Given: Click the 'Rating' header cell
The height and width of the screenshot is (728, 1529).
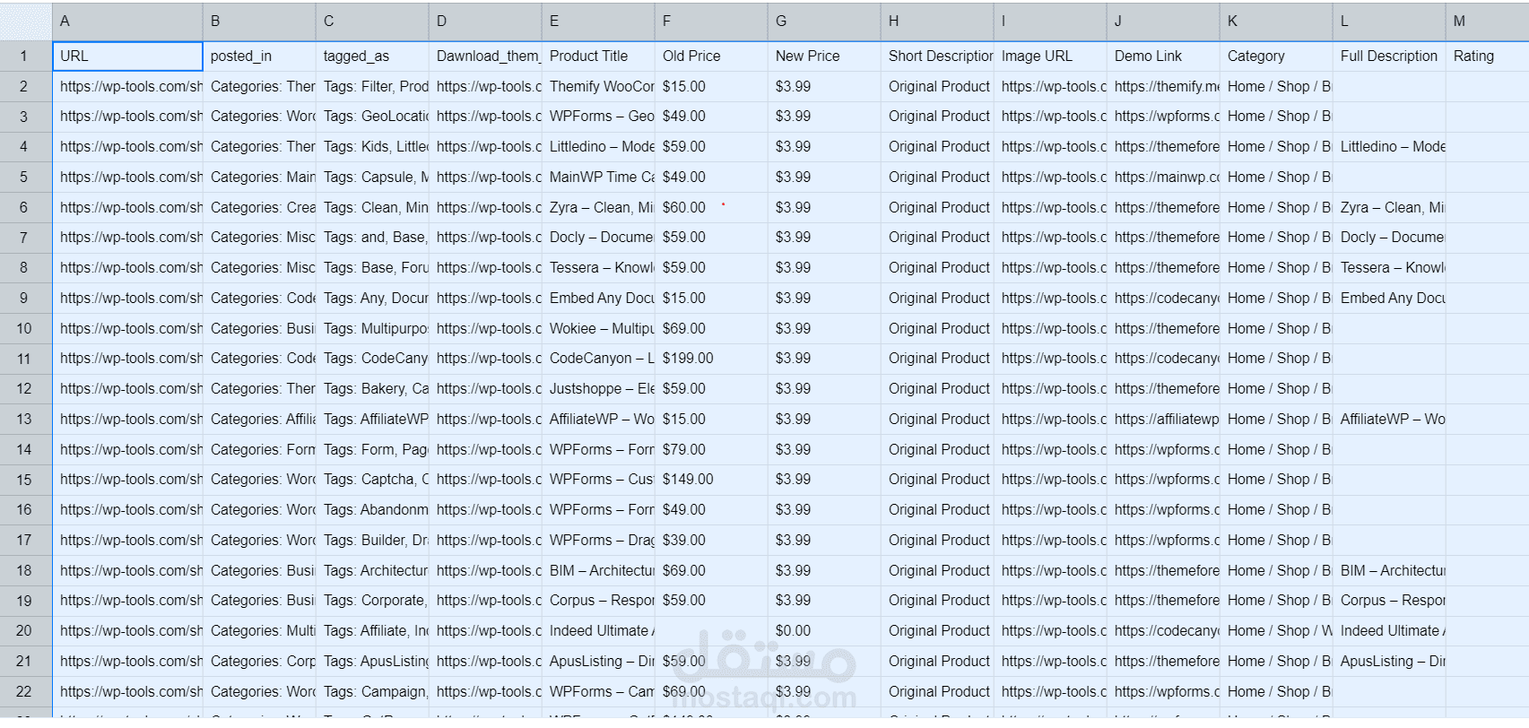Looking at the screenshot, I should click(1487, 56).
